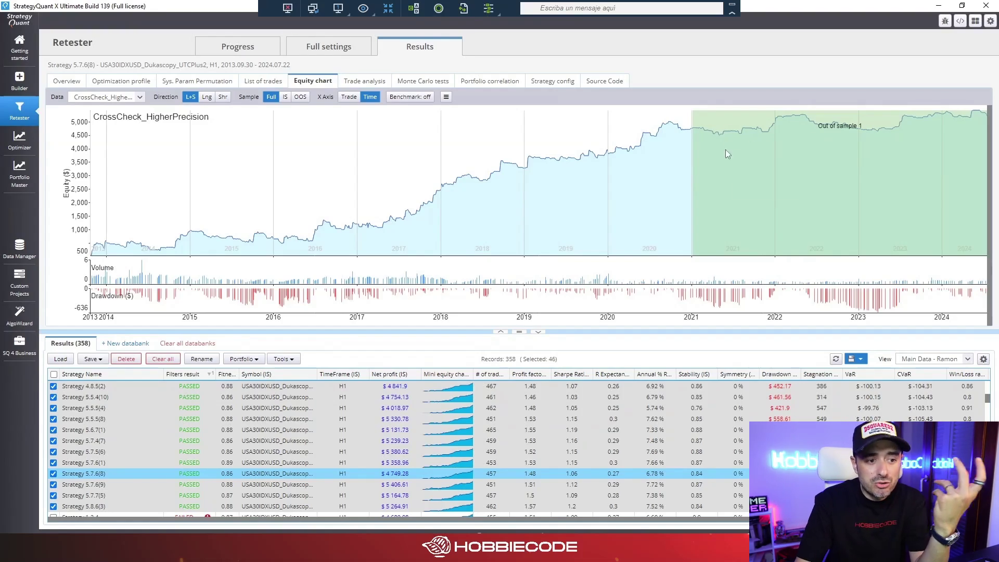
Task: Click the Clear all databanks link
Action: 187,343
